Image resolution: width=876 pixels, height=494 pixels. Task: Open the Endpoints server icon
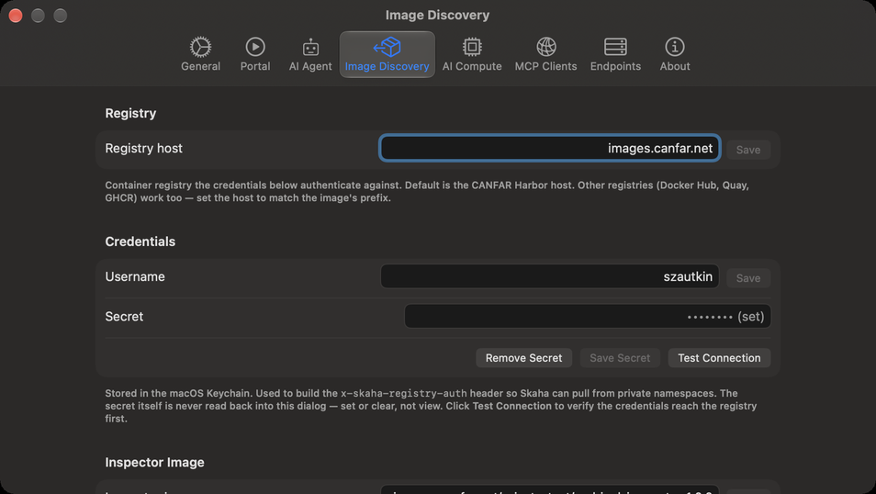tap(615, 47)
